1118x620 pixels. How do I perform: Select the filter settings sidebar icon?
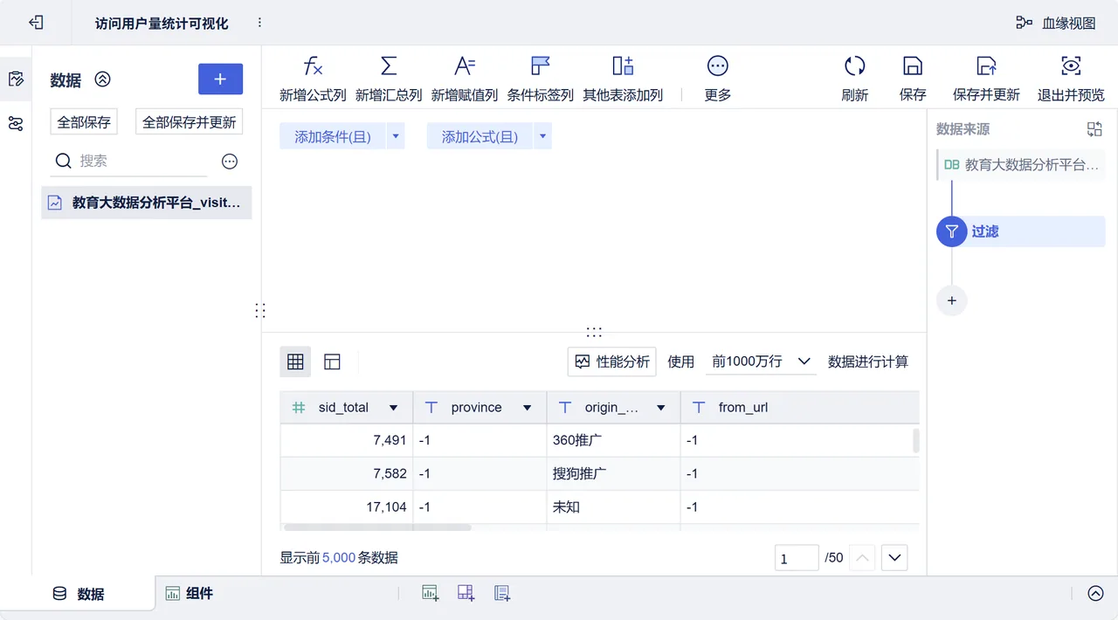coord(16,123)
